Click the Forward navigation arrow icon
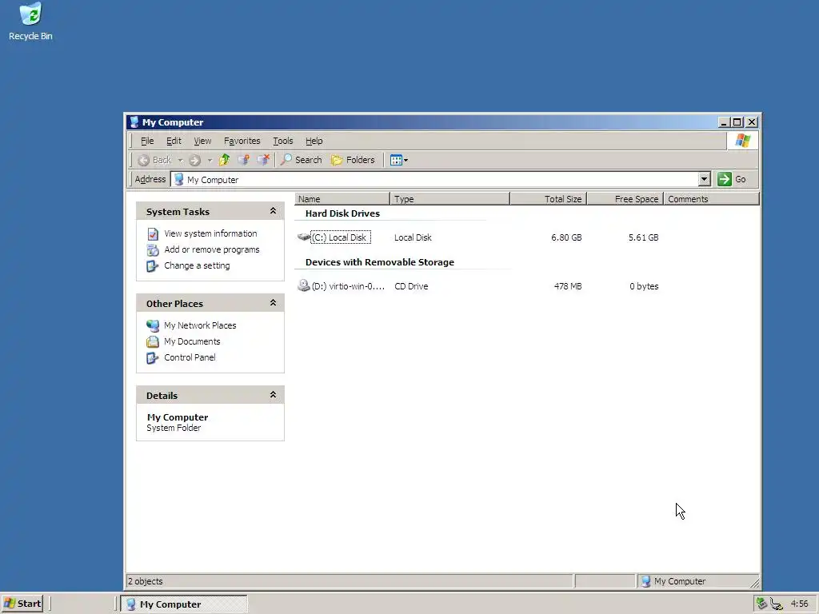Image resolution: width=819 pixels, height=614 pixels. coord(195,160)
